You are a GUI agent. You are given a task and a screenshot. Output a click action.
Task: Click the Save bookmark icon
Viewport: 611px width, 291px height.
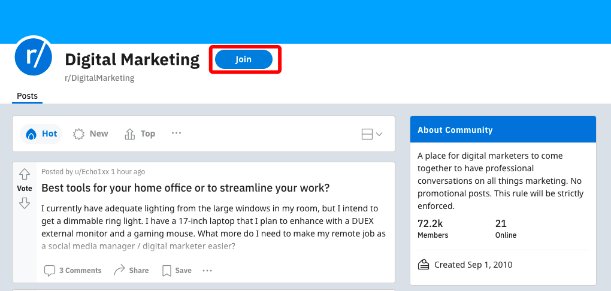167,271
